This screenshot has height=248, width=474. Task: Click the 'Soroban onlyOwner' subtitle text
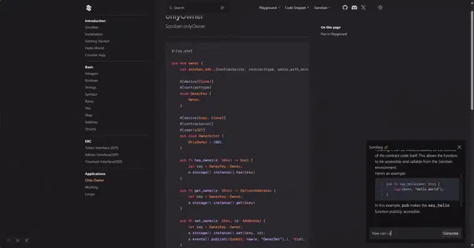[x=185, y=27]
